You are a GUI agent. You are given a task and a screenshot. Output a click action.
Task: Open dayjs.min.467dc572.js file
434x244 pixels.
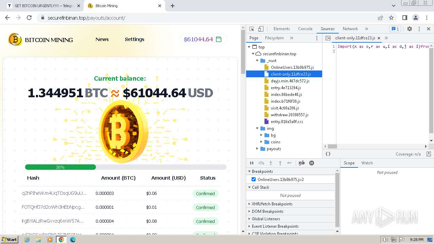click(x=290, y=81)
